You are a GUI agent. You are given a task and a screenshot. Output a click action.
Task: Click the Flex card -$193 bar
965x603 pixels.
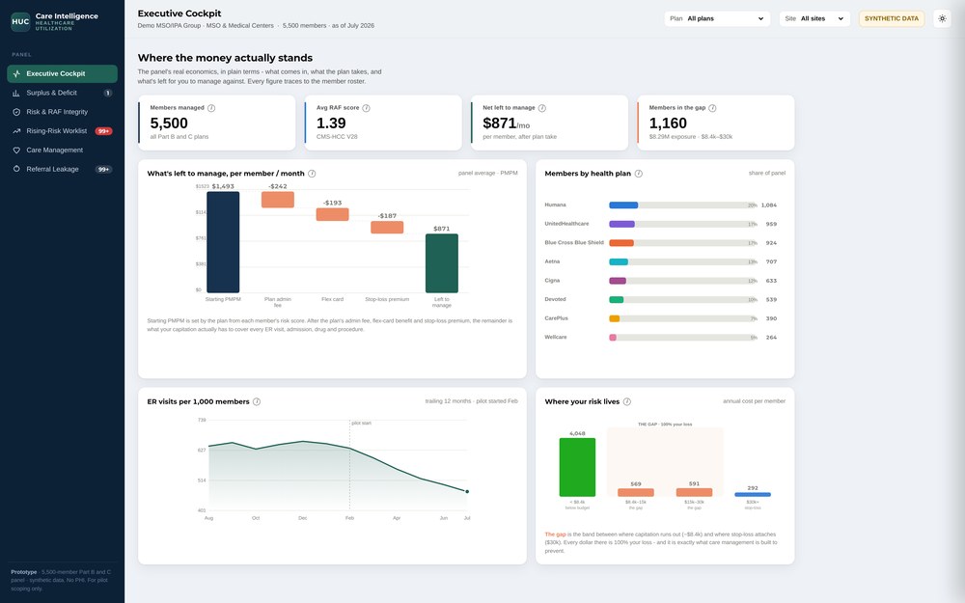click(332, 214)
